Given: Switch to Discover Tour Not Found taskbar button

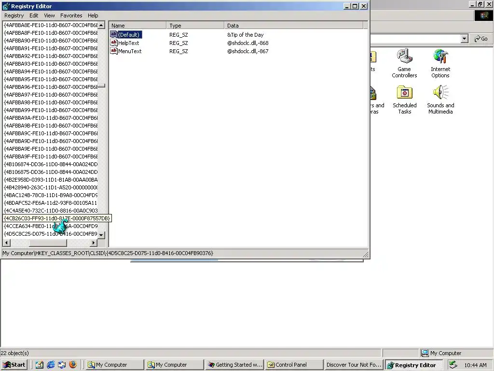Looking at the screenshot, I should pos(354,365).
